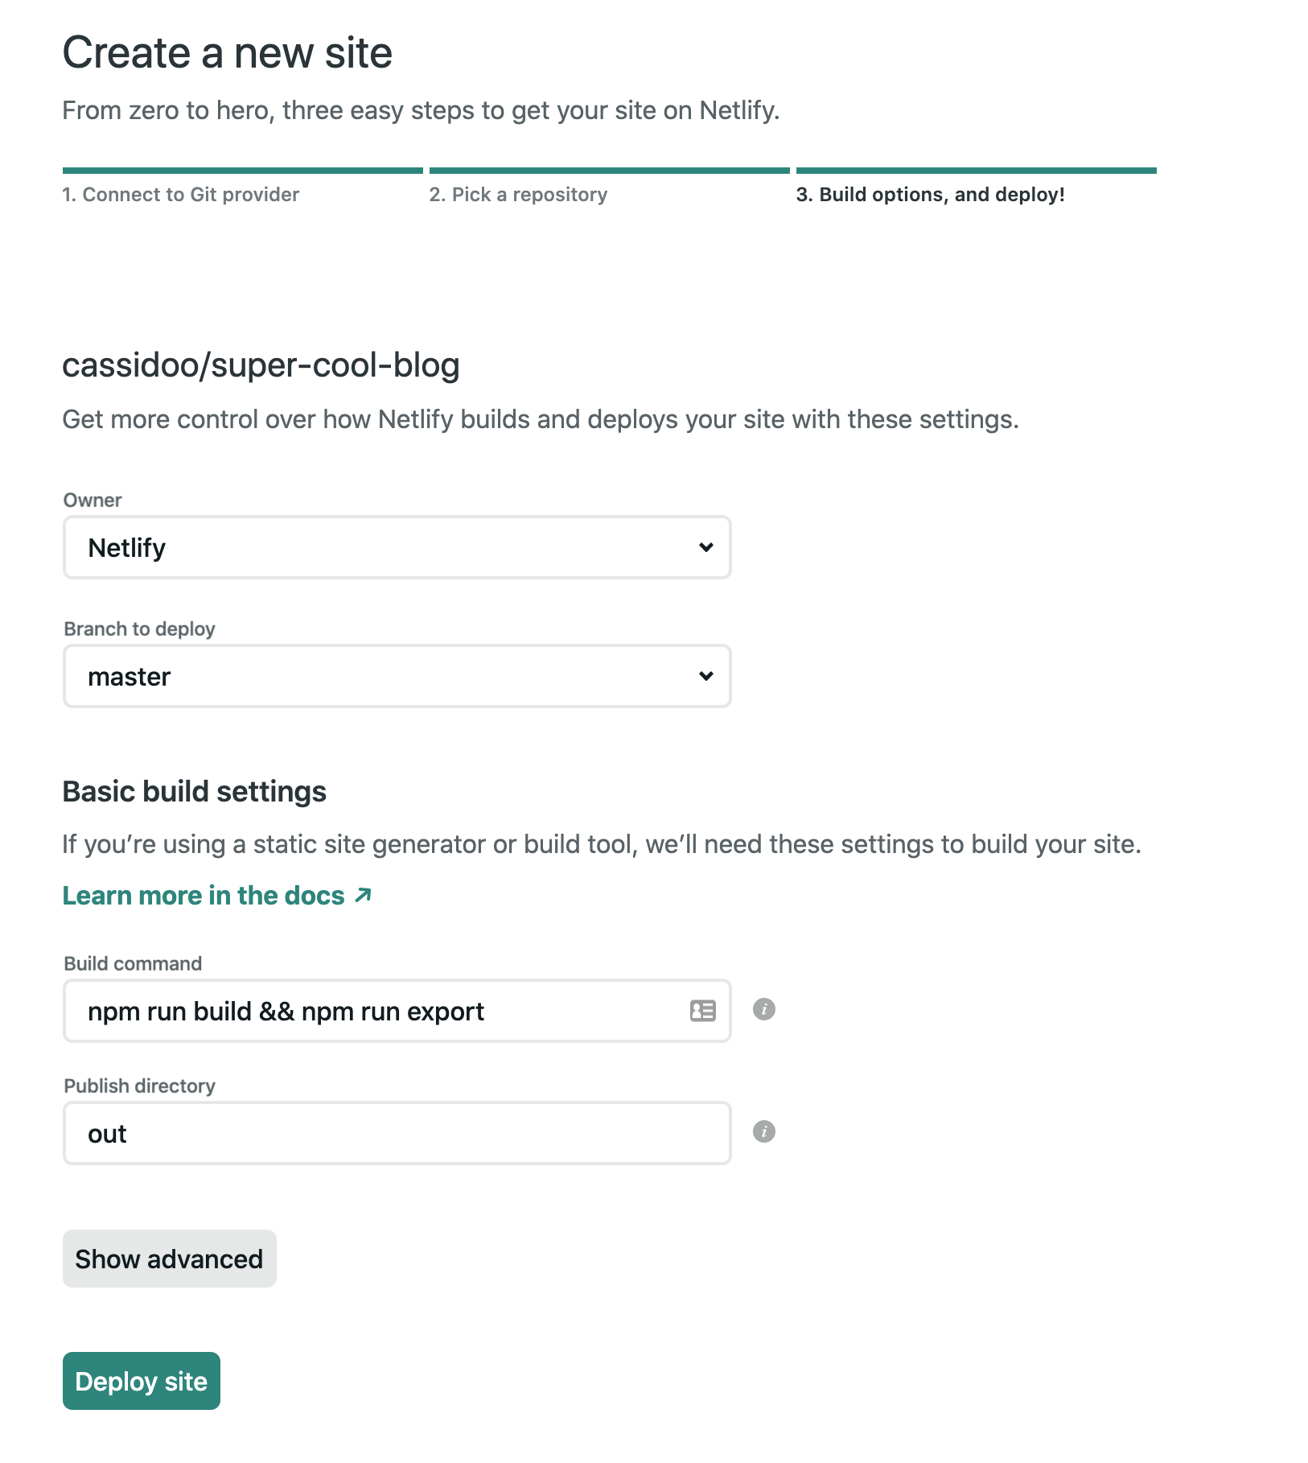This screenshot has height=1463, width=1308.
Task: Click the cassidoo/super-cool-blog repository heading
Action: [x=261, y=365]
